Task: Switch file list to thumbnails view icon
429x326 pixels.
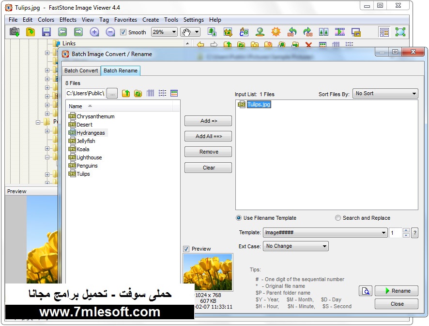Action: click(174, 93)
